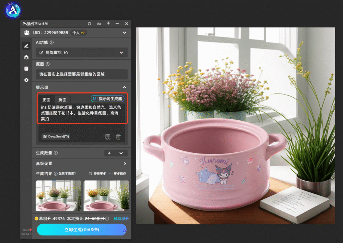Click the 总积分:49376 points text
Viewport: 343px width, 243px height.
pyautogui.click(x=52, y=219)
